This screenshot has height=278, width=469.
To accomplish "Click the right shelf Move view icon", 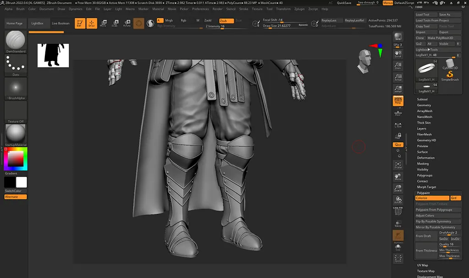I will tap(398, 177).
